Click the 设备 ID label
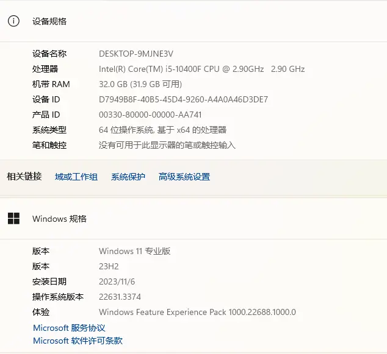 coord(46,99)
